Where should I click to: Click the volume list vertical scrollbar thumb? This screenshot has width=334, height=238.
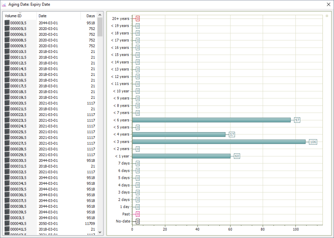[100, 27]
